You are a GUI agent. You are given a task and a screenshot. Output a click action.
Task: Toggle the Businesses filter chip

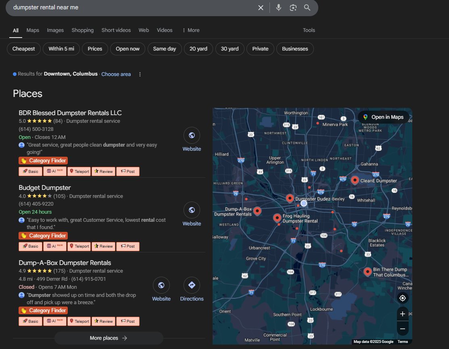(295, 49)
